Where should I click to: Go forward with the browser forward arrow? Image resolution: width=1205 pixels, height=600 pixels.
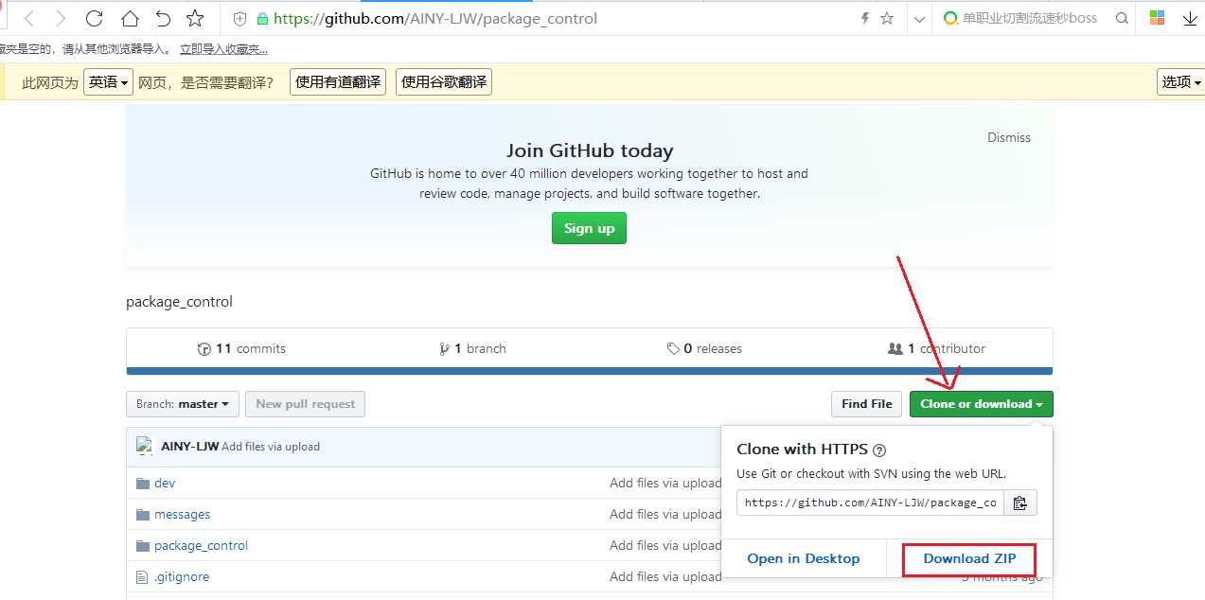click(61, 18)
